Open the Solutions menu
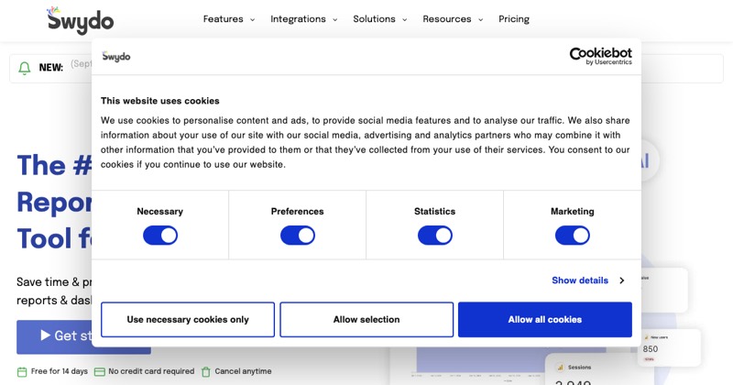733x385 pixels. tap(374, 19)
